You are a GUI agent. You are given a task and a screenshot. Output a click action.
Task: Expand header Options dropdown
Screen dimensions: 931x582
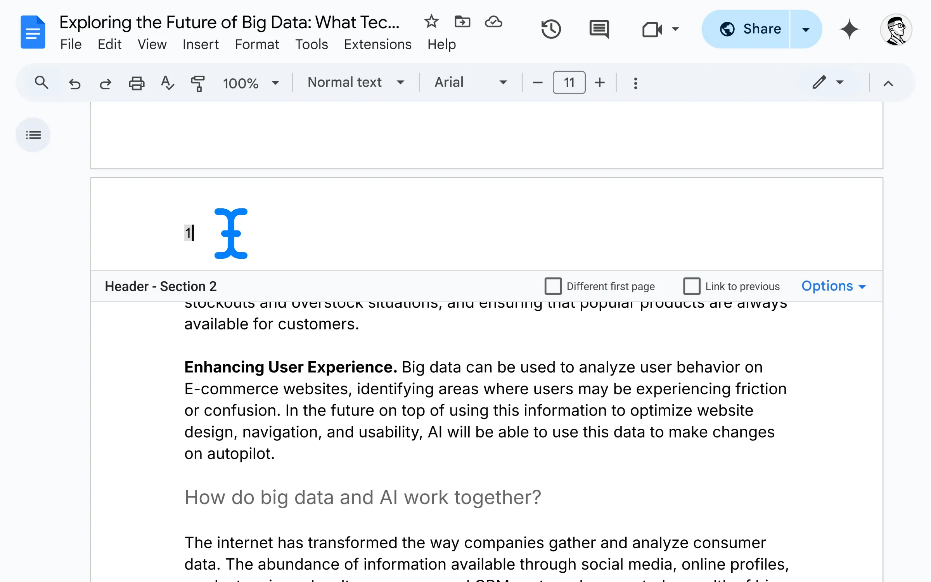(x=834, y=286)
